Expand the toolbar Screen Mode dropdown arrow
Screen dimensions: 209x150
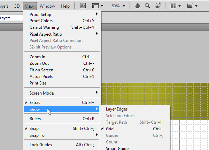[x=196, y=6]
